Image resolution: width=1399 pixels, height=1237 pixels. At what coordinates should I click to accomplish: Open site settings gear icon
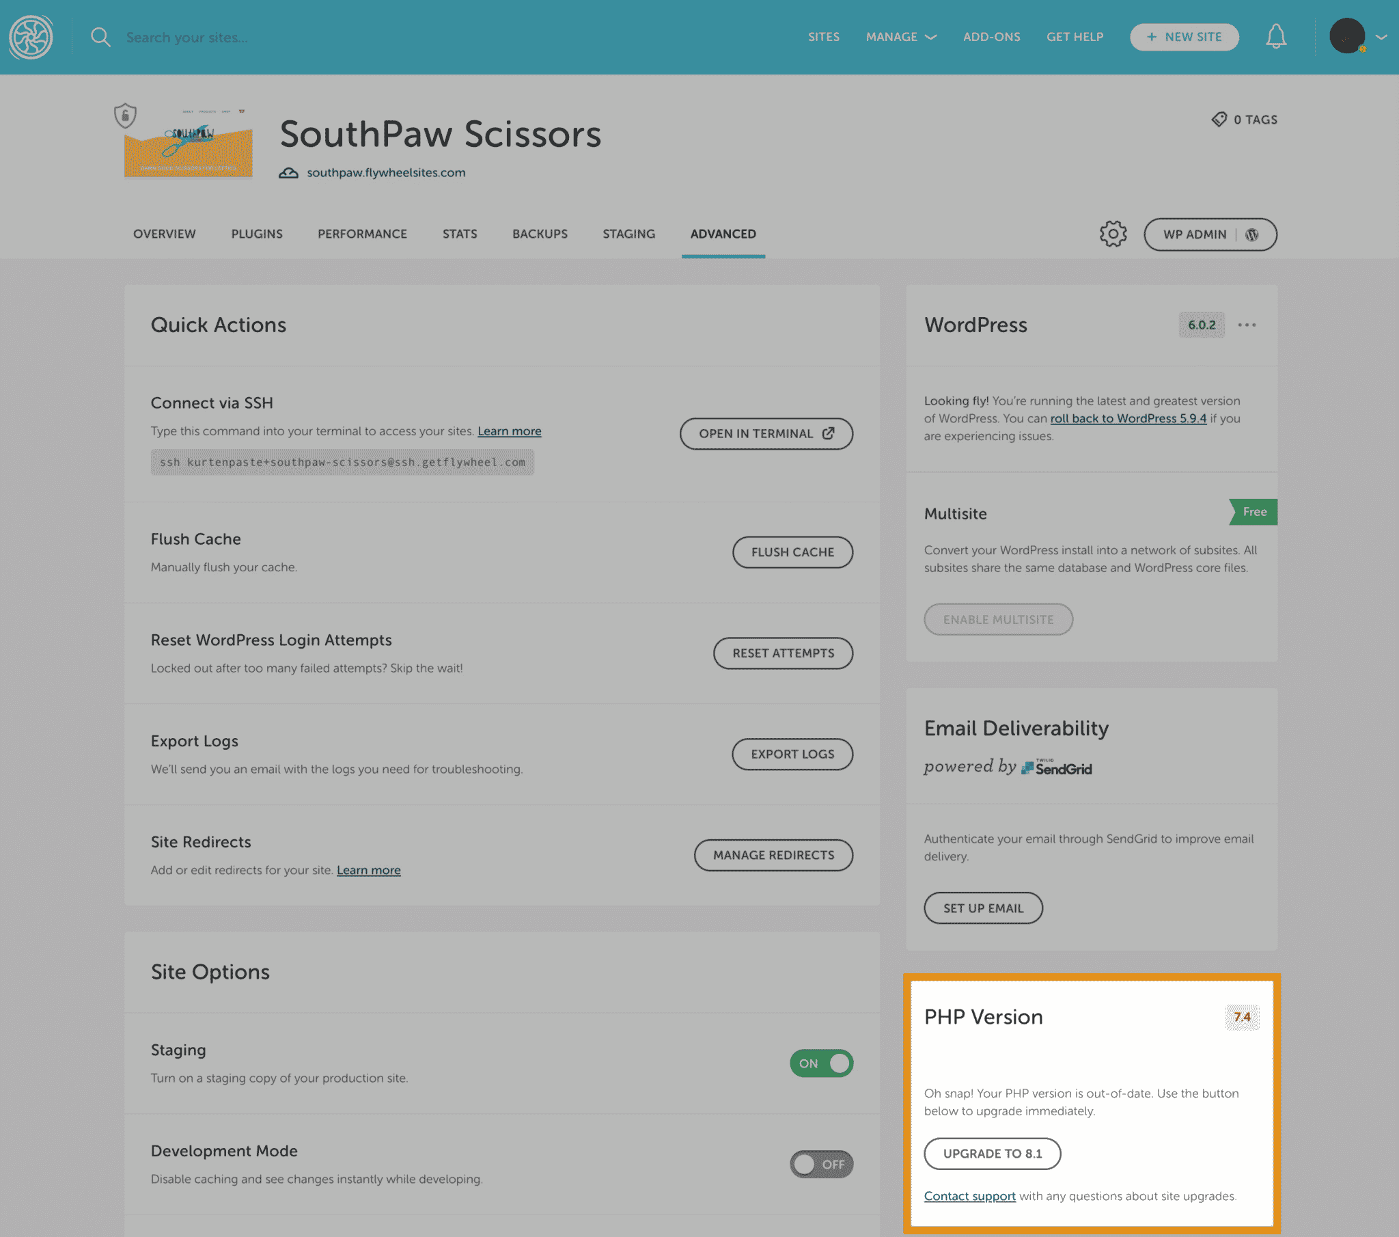pyautogui.click(x=1113, y=234)
